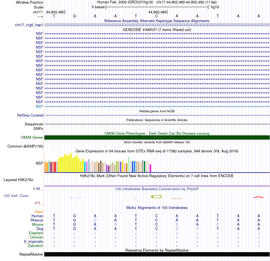Open the Short Genetic Variants dbSNP 155 title
Screen dimensions: 270x261
click(157, 142)
